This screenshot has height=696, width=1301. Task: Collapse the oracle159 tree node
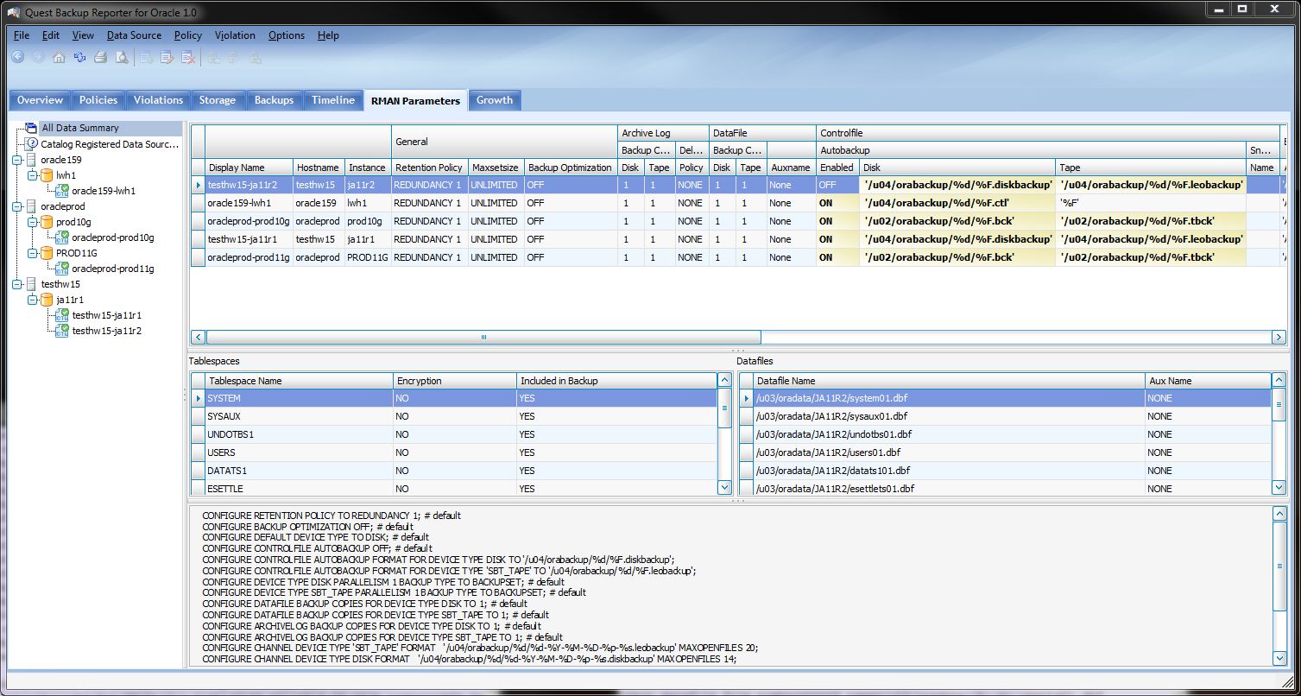point(17,160)
